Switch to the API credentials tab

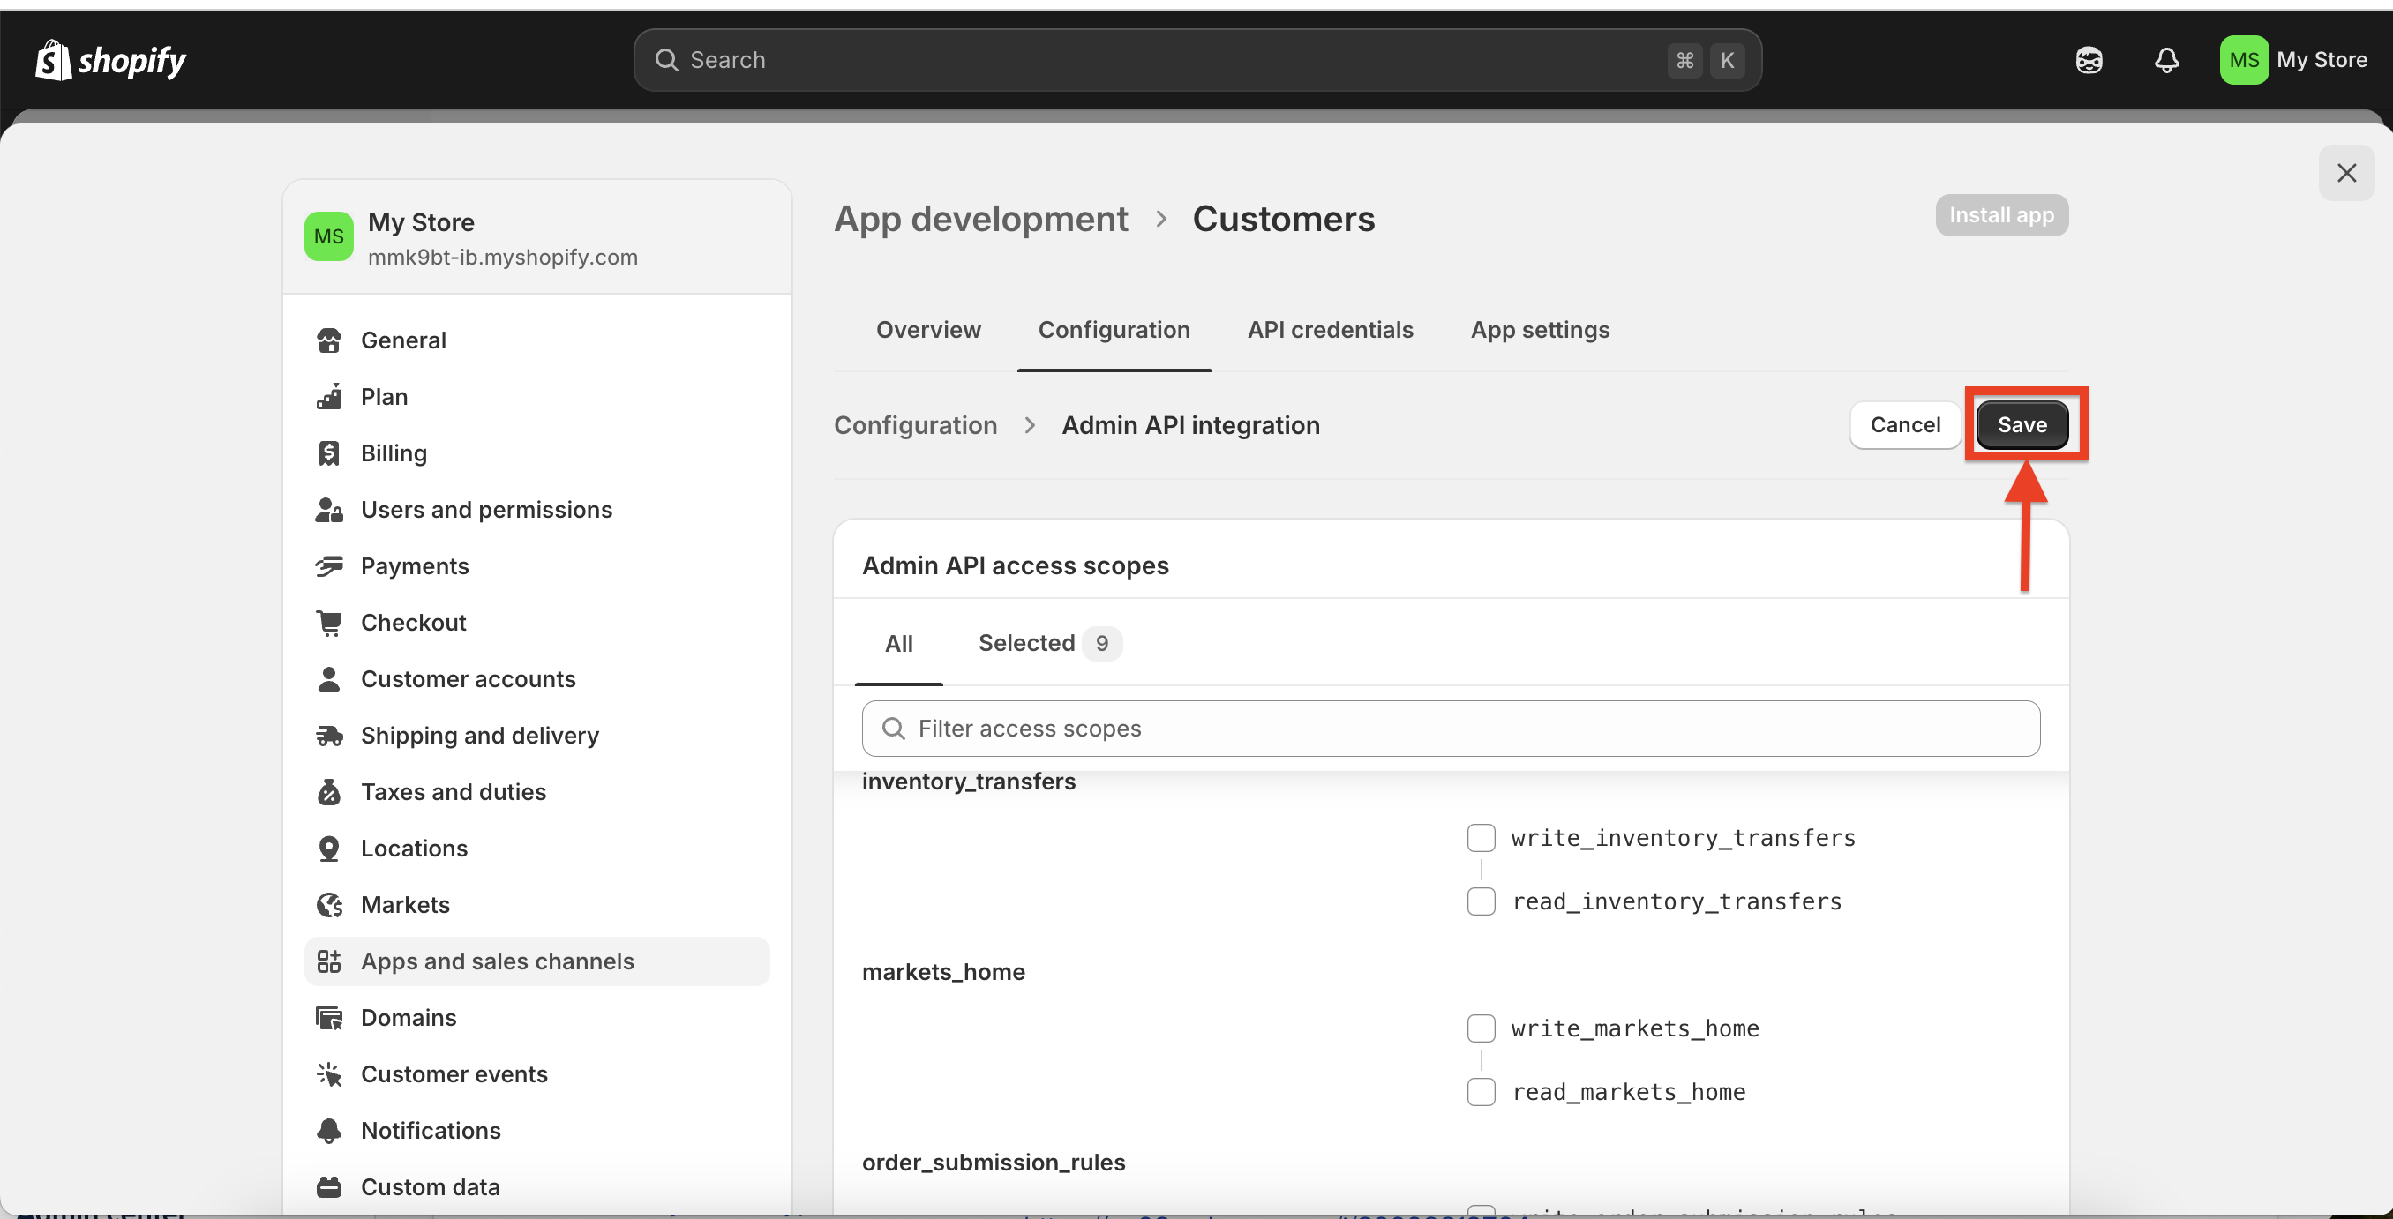[1330, 330]
